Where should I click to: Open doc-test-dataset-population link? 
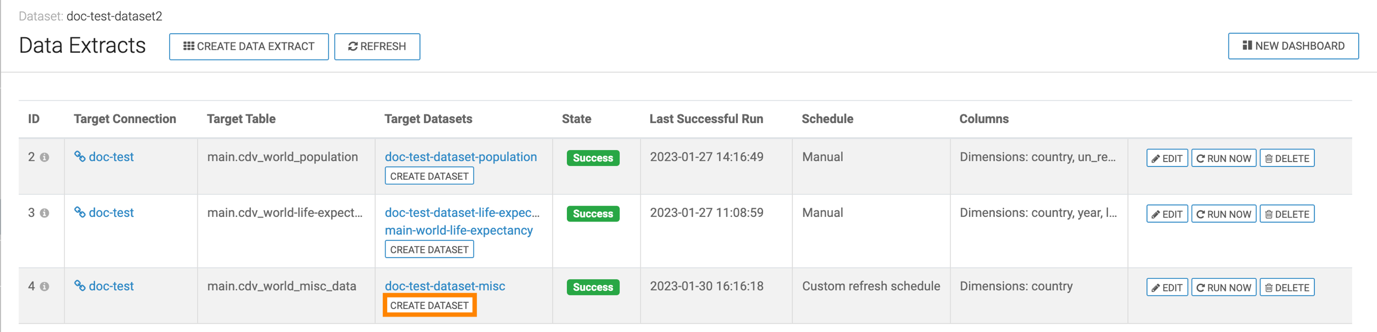(461, 157)
